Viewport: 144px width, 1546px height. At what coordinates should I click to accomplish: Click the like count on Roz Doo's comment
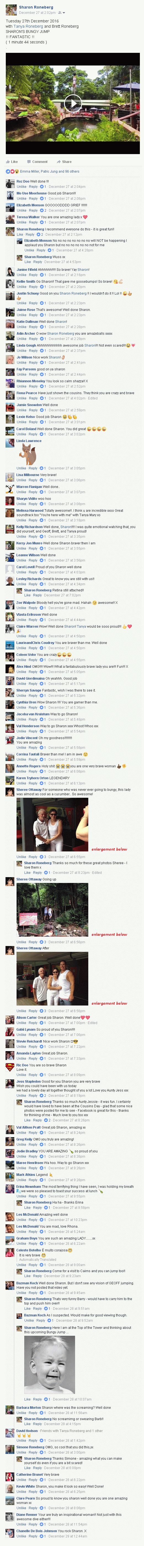[x=42, y=187]
